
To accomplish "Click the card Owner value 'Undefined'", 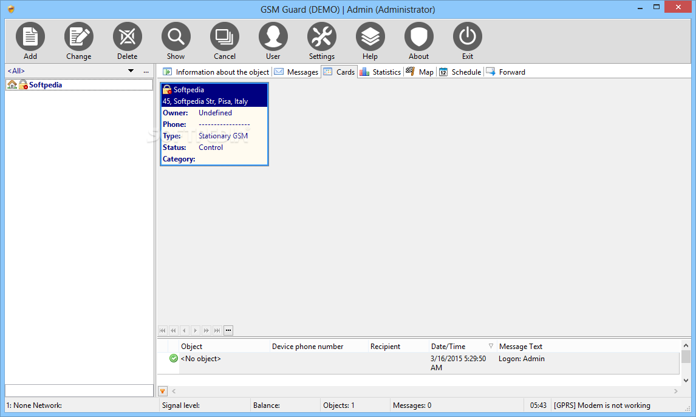I will click(215, 113).
